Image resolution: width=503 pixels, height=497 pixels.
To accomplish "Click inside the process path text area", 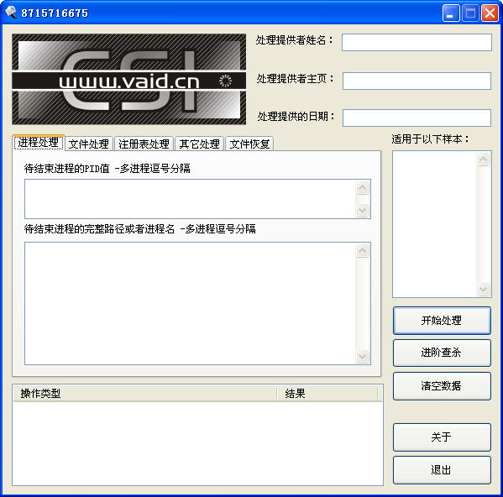I will pyautogui.click(x=191, y=303).
